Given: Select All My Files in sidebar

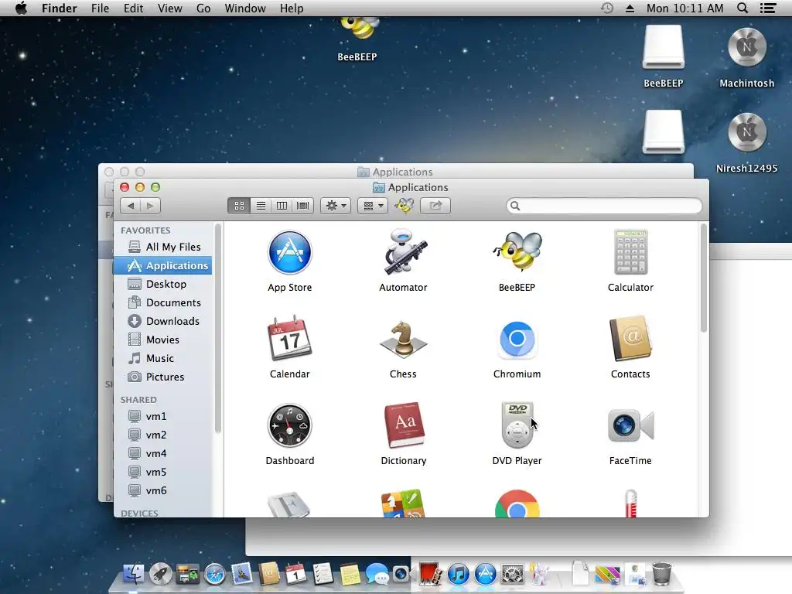Looking at the screenshot, I should 164,247.
